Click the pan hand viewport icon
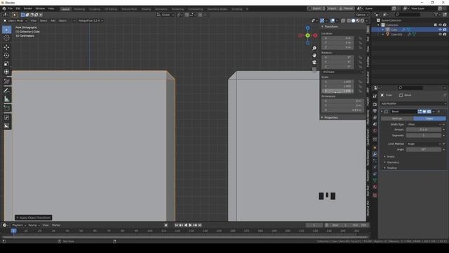This screenshot has height=253, width=449. (x=314, y=56)
